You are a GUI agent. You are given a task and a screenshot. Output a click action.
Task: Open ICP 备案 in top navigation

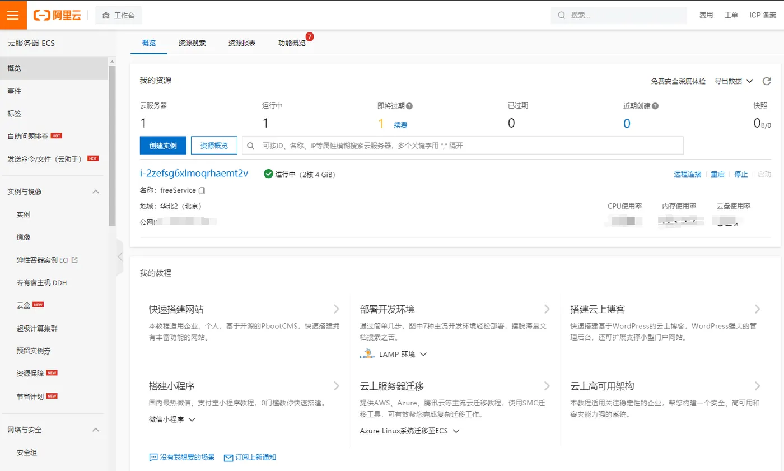click(x=763, y=15)
